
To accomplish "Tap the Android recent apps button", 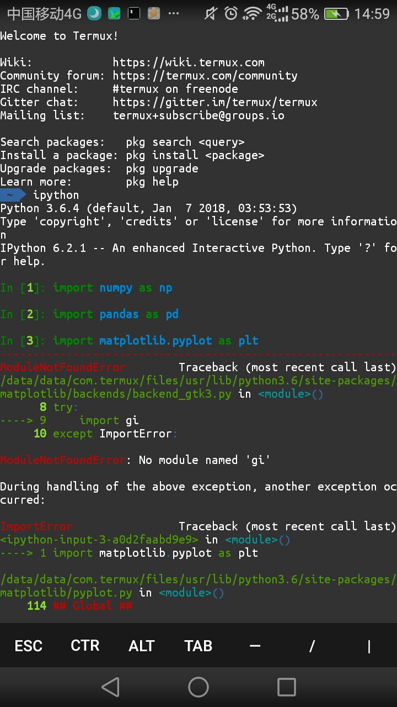I will point(287,687).
